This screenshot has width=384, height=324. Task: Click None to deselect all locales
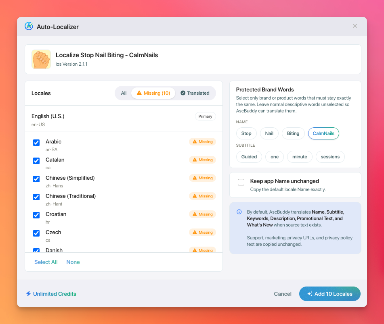tap(73, 262)
